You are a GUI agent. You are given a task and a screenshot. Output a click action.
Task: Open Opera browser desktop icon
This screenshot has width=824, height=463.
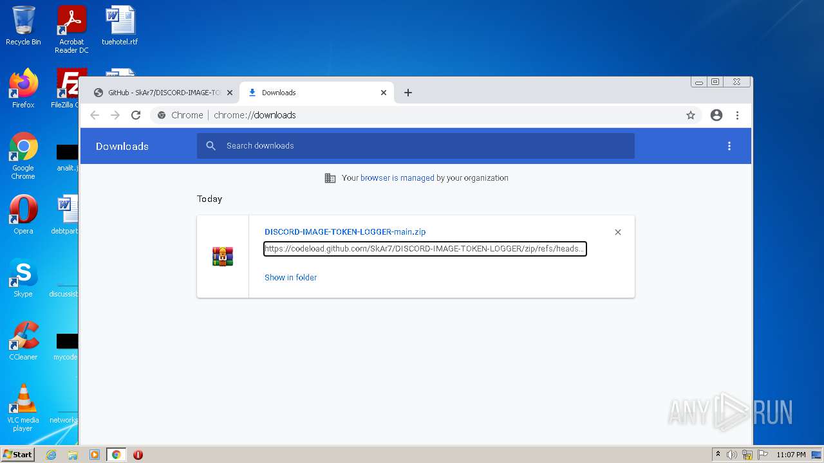pyautogui.click(x=23, y=215)
